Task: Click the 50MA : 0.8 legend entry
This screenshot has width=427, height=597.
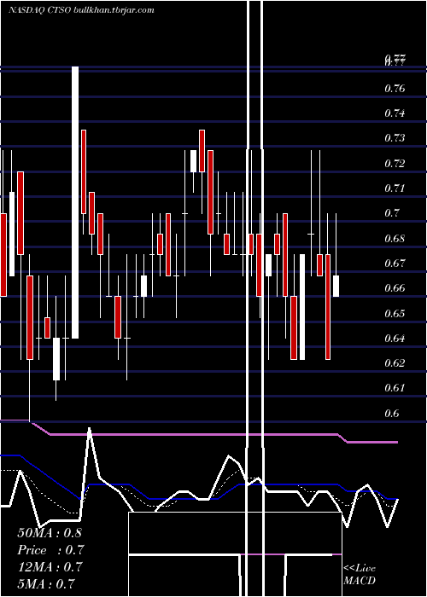Action: pos(50,533)
